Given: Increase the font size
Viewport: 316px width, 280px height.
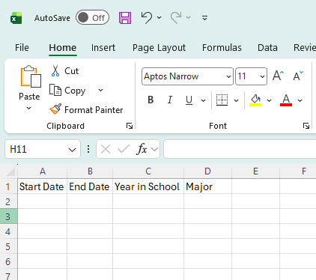Looking at the screenshot, I should pos(278,76).
